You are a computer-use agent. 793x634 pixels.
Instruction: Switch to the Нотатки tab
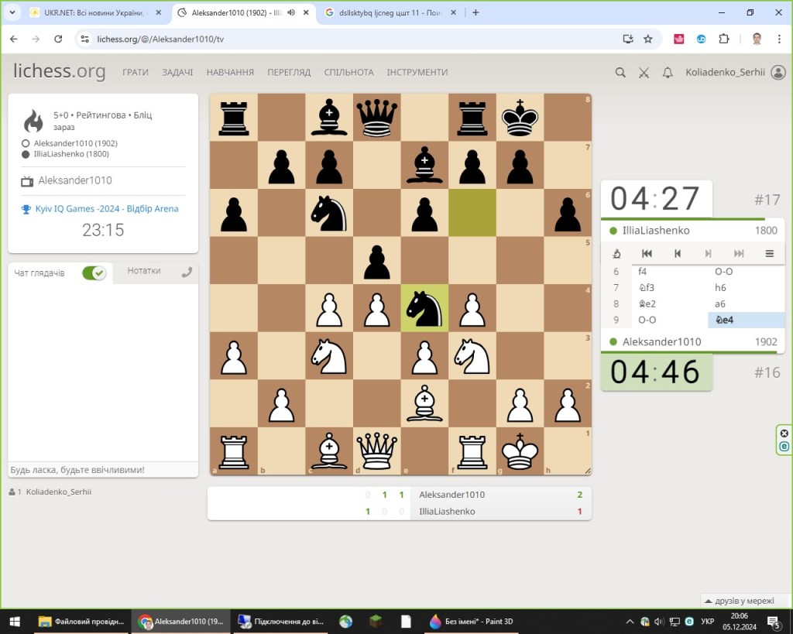(144, 272)
